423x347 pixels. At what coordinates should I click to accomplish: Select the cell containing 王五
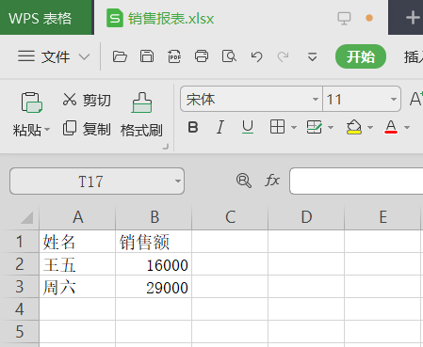(x=77, y=264)
